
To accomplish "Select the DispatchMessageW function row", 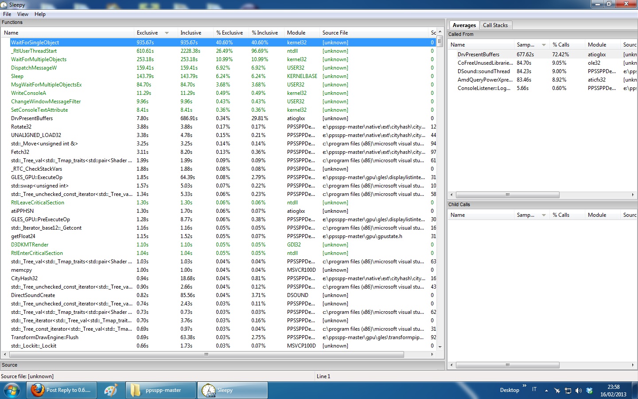I will point(34,68).
